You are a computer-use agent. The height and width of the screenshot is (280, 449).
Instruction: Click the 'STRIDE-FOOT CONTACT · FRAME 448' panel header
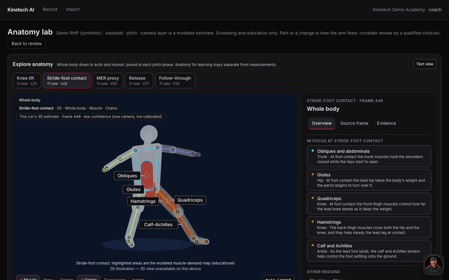(x=345, y=101)
